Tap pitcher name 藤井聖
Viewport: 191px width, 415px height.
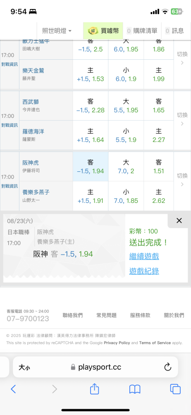(x=29, y=78)
